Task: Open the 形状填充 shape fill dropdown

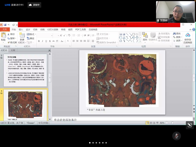Action: click(164, 34)
